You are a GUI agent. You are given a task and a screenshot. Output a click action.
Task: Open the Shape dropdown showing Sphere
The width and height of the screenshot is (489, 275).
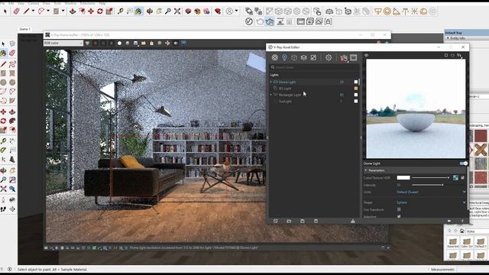(431, 202)
